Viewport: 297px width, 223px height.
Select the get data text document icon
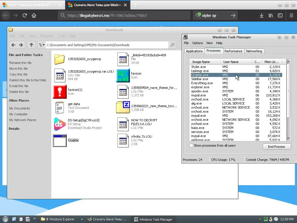(59, 108)
